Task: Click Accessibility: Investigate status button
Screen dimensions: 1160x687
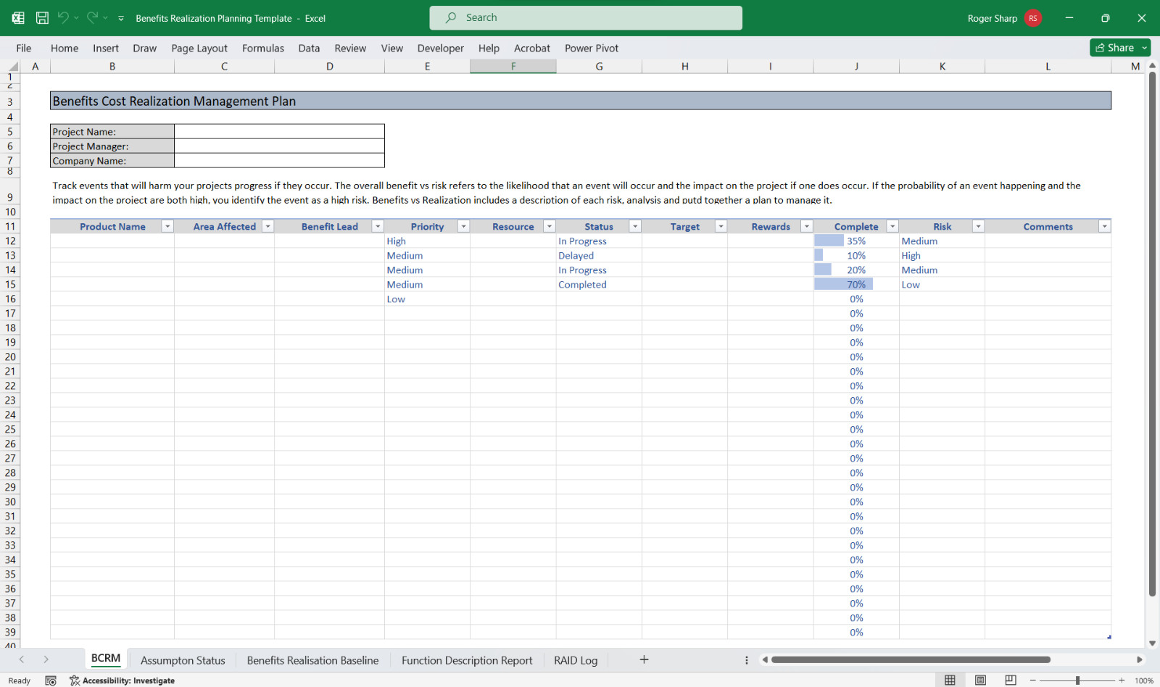Action: pyautogui.click(x=122, y=680)
